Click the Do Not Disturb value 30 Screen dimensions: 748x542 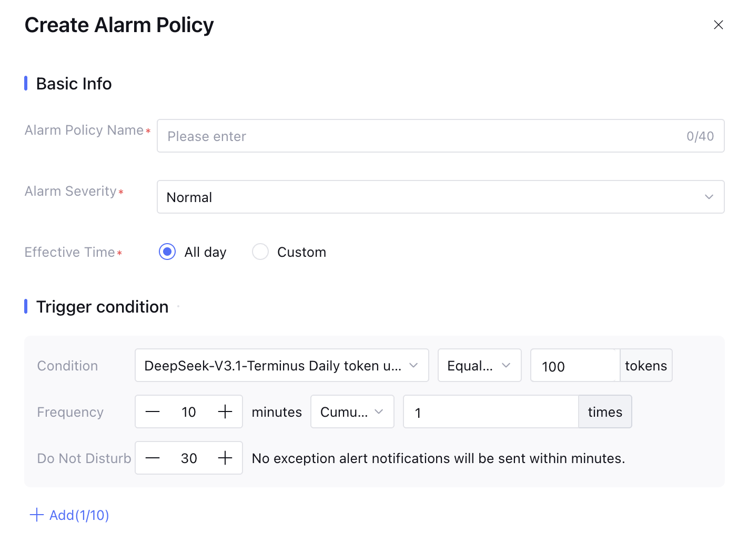pos(189,458)
